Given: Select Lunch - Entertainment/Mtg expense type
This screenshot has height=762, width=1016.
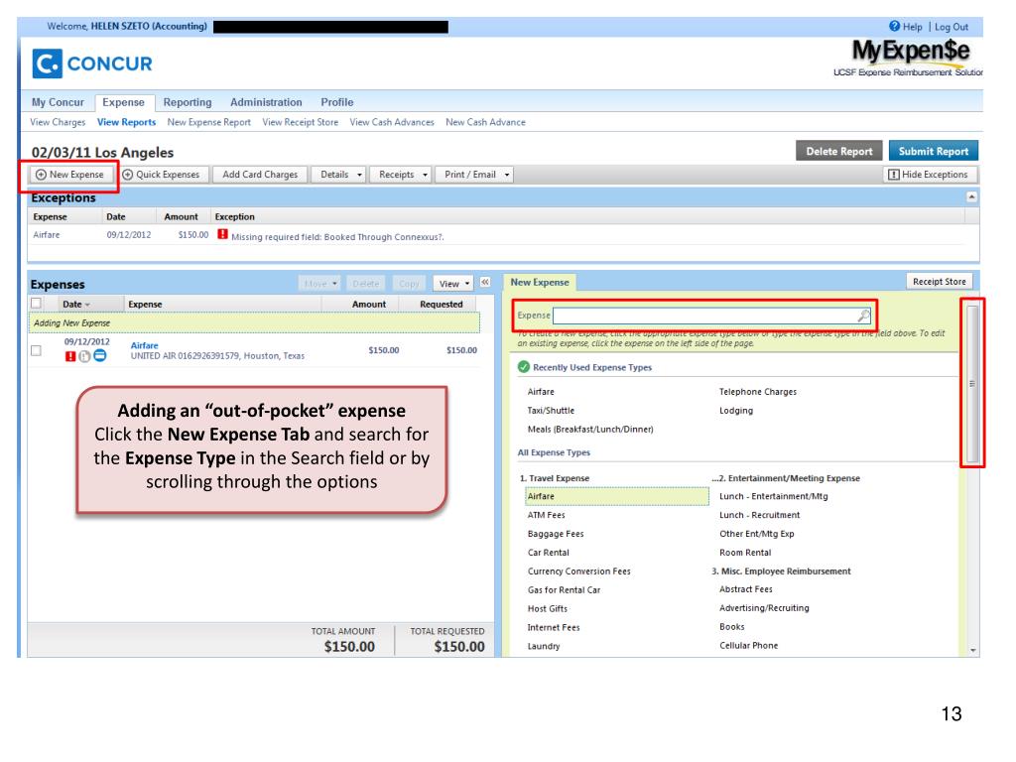Looking at the screenshot, I should 774,496.
